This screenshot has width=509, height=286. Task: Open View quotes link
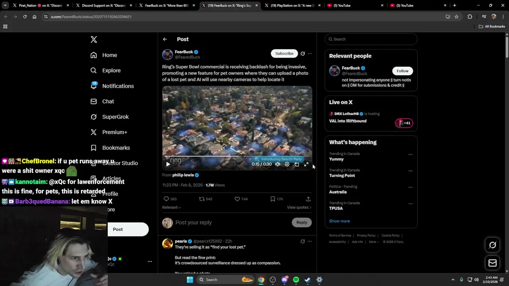[299, 207]
